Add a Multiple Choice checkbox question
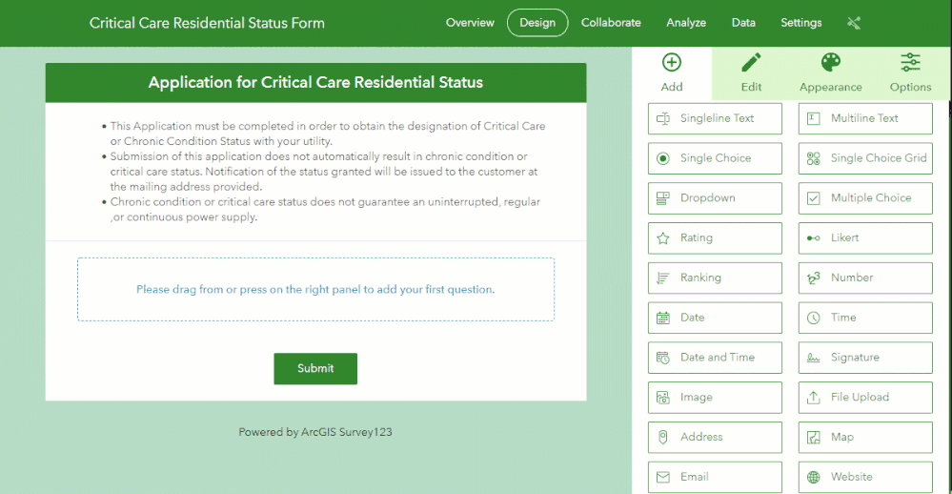 [865, 198]
